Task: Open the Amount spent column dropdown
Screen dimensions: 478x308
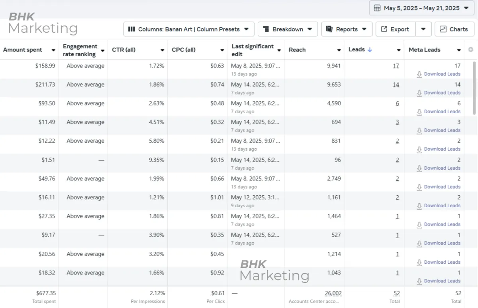Action: (53, 50)
